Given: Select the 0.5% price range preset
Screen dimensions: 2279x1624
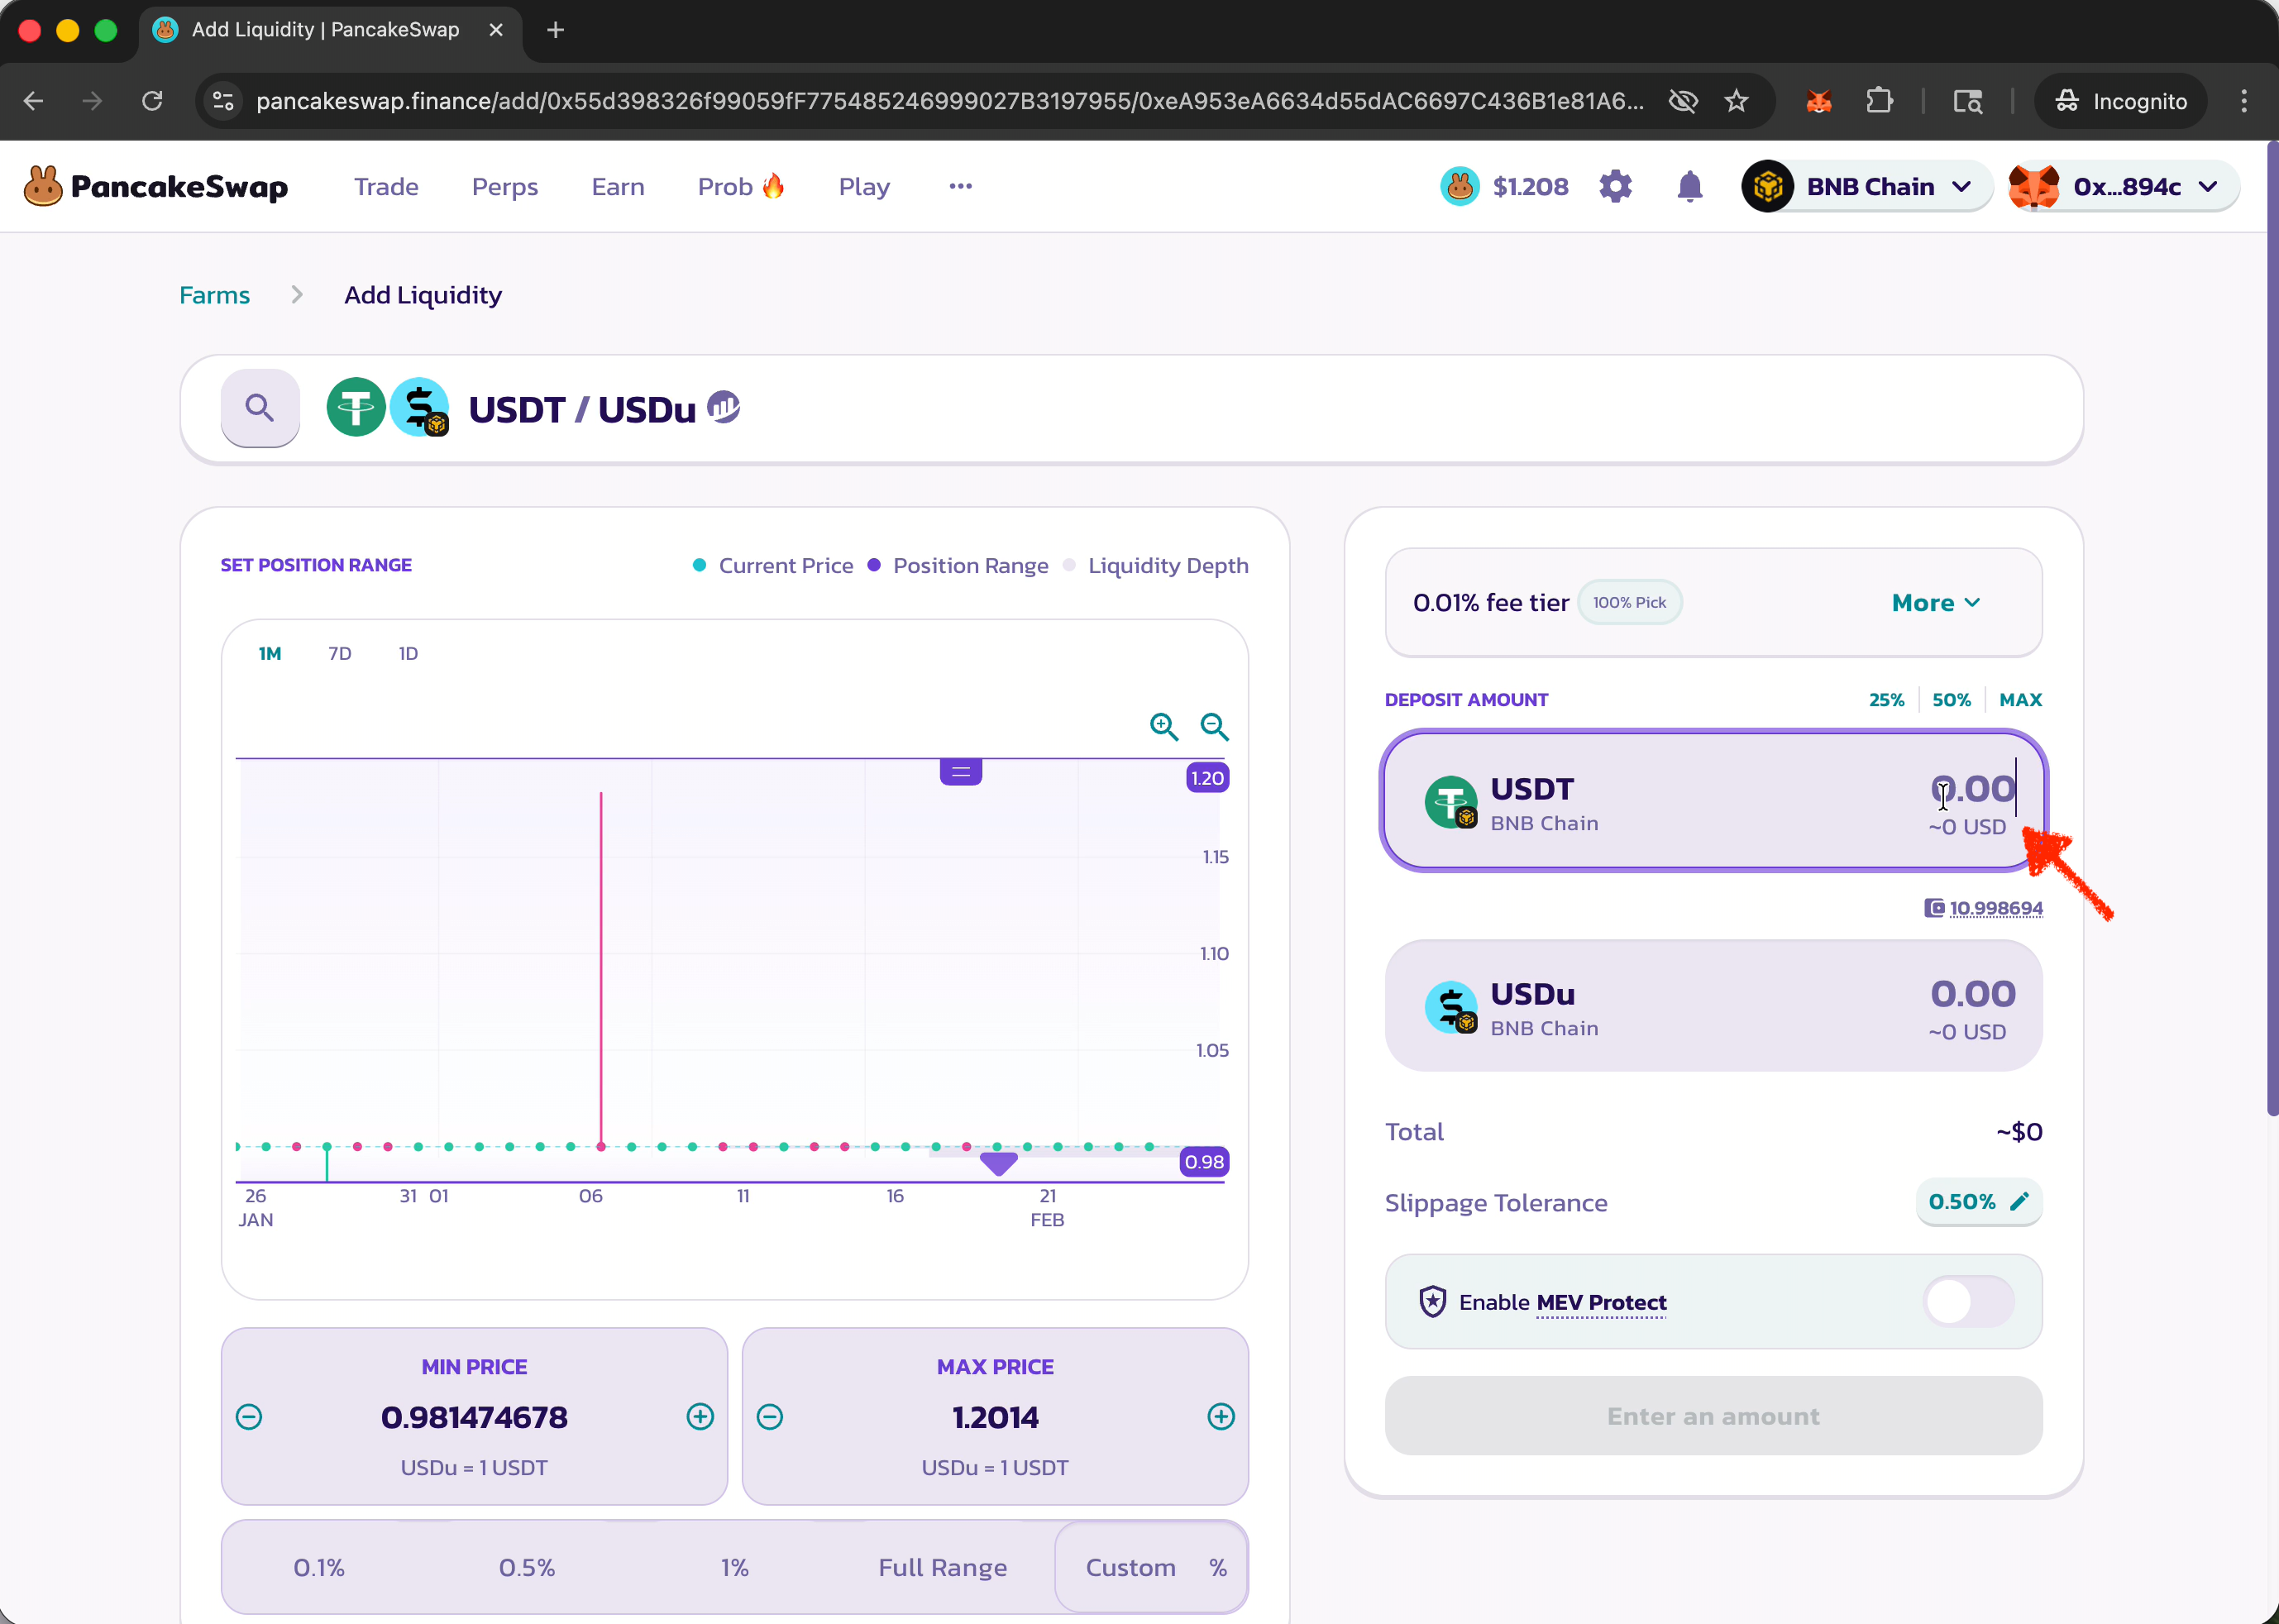Looking at the screenshot, I should click(526, 1567).
